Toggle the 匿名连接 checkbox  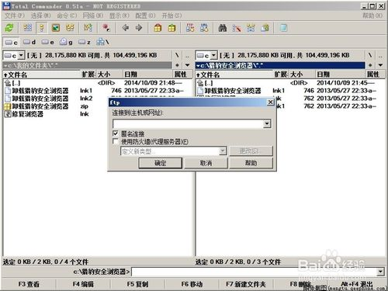point(116,133)
